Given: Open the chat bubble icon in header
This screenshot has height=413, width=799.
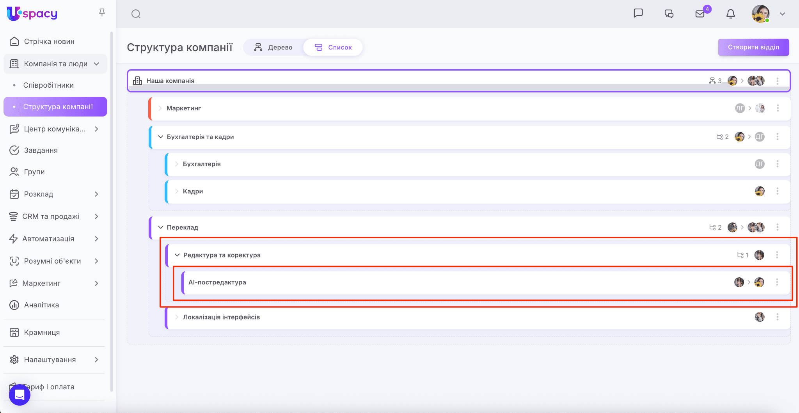Looking at the screenshot, I should click(638, 13).
